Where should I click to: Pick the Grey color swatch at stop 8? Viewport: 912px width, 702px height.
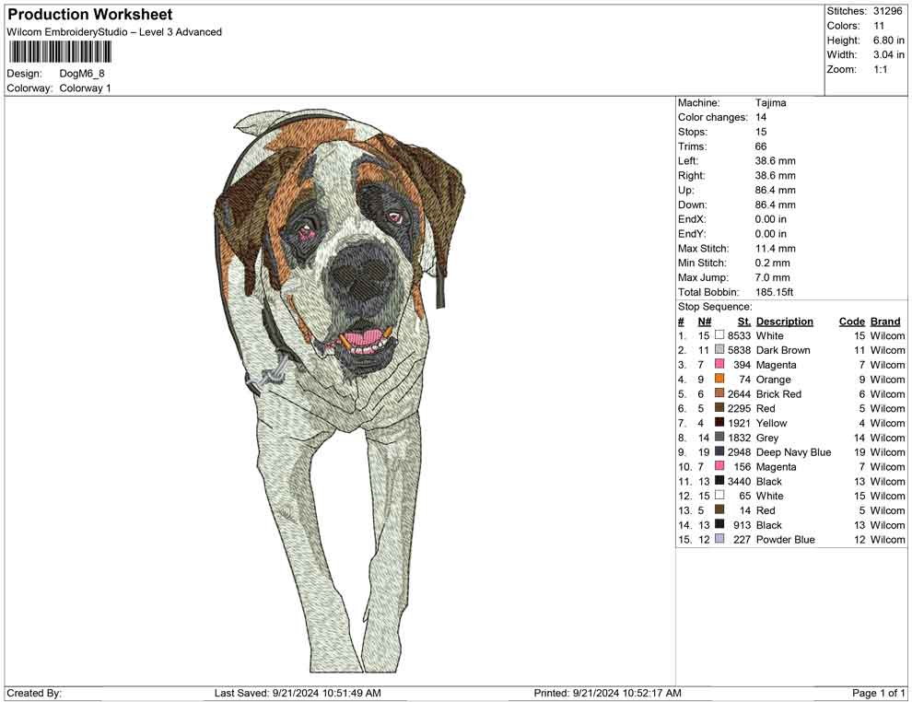[x=719, y=438]
